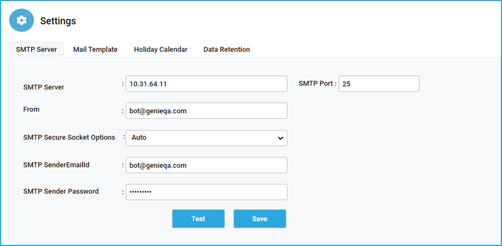The image size is (502, 246).
Task: Click the Settings gear icon
Action: pos(21,20)
